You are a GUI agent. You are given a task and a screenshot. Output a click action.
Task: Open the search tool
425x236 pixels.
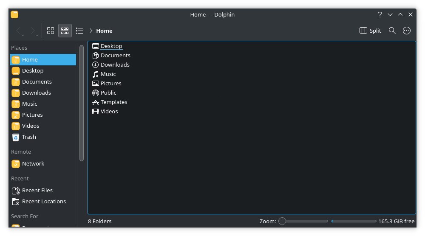pos(392,31)
